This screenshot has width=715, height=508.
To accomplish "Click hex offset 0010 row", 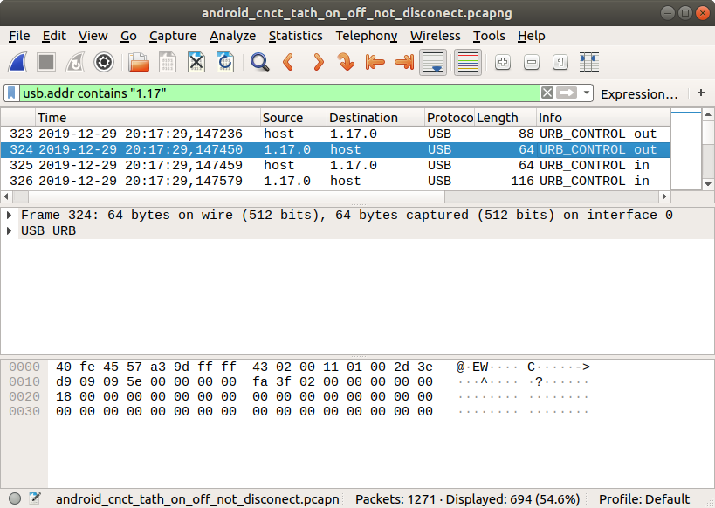I will (24, 381).
